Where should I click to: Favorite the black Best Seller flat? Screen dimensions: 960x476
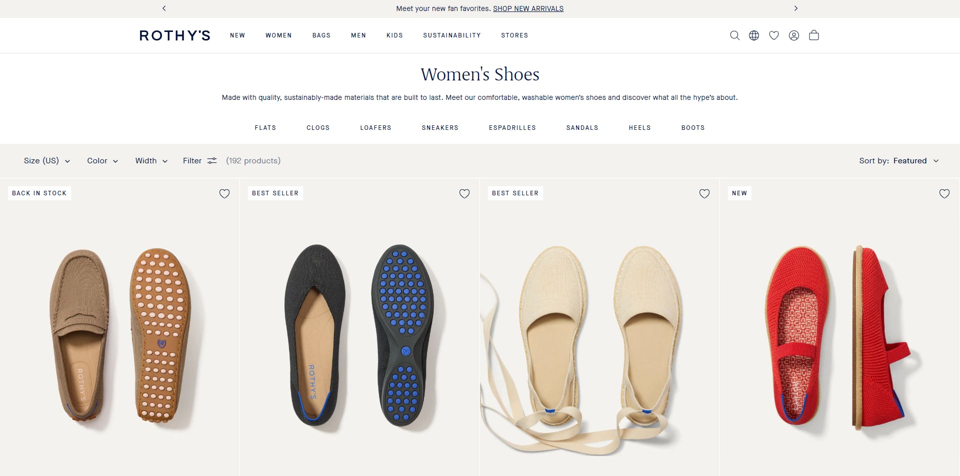pyautogui.click(x=464, y=194)
